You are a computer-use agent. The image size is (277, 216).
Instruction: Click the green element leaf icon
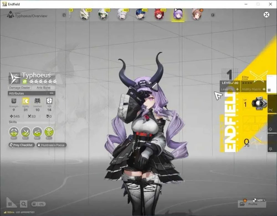point(25,82)
